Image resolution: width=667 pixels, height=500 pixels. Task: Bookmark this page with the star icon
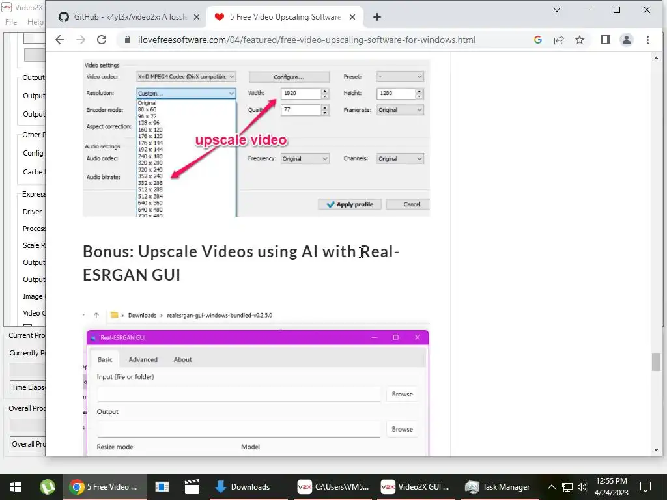(579, 40)
